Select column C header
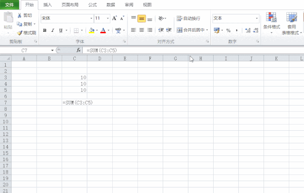The image size is (304, 193). [74, 58]
